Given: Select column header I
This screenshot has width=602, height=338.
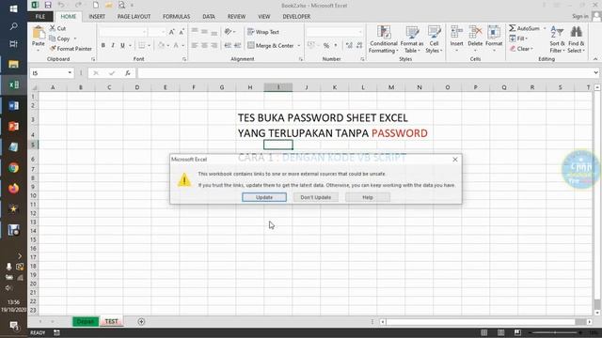Looking at the screenshot, I should pos(278,87).
